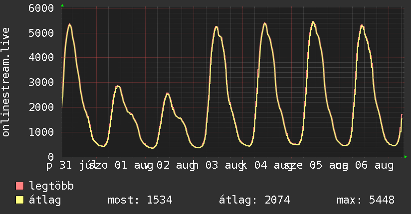
Task: Click the pink legtöbb legend swatch
Action: [x=19, y=186]
